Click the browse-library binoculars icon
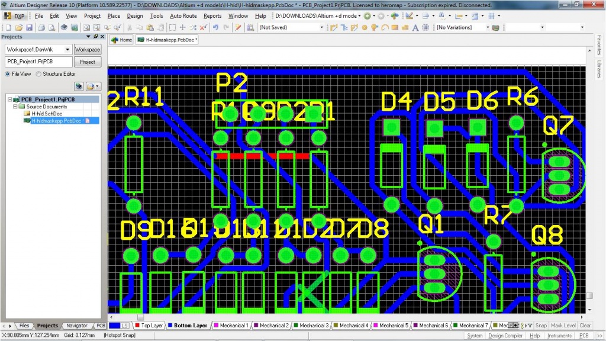The width and height of the screenshot is (606, 341). (x=250, y=27)
